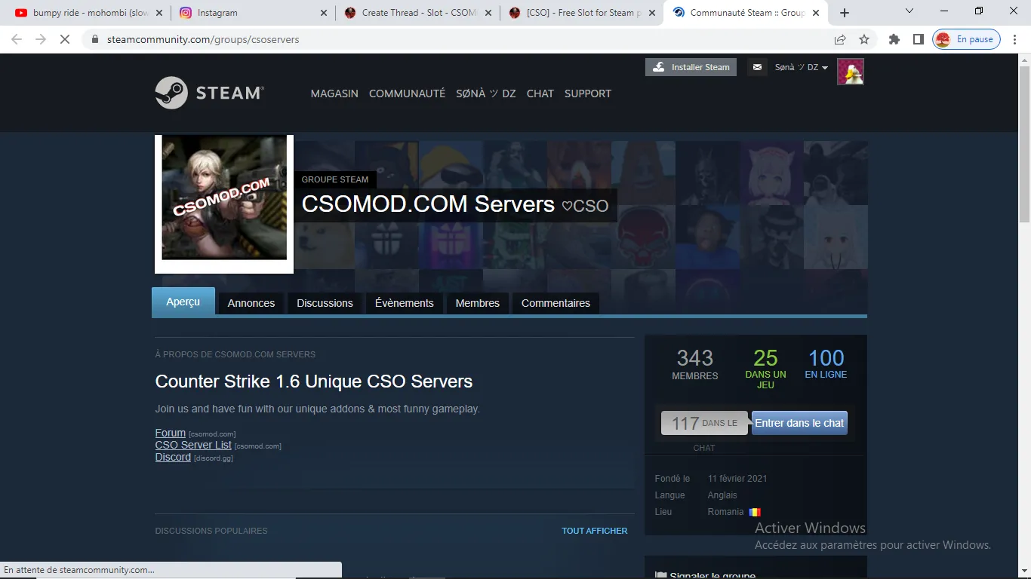Select the Annonces tab
Viewport: 1031px width, 579px height.
coord(251,303)
